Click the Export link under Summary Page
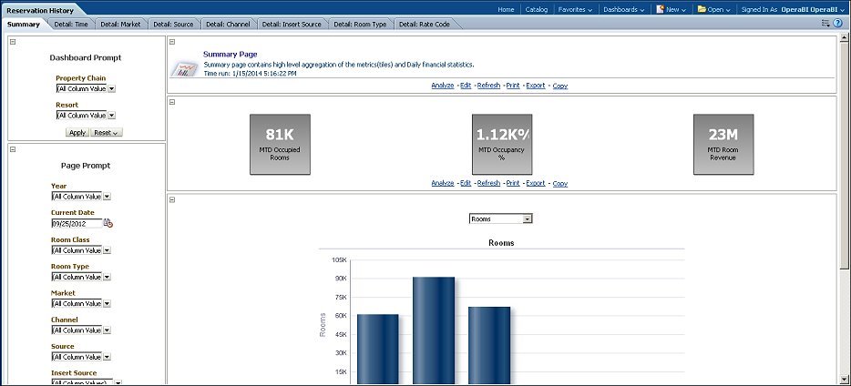This screenshot has width=851, height=386. click(535, 86)
